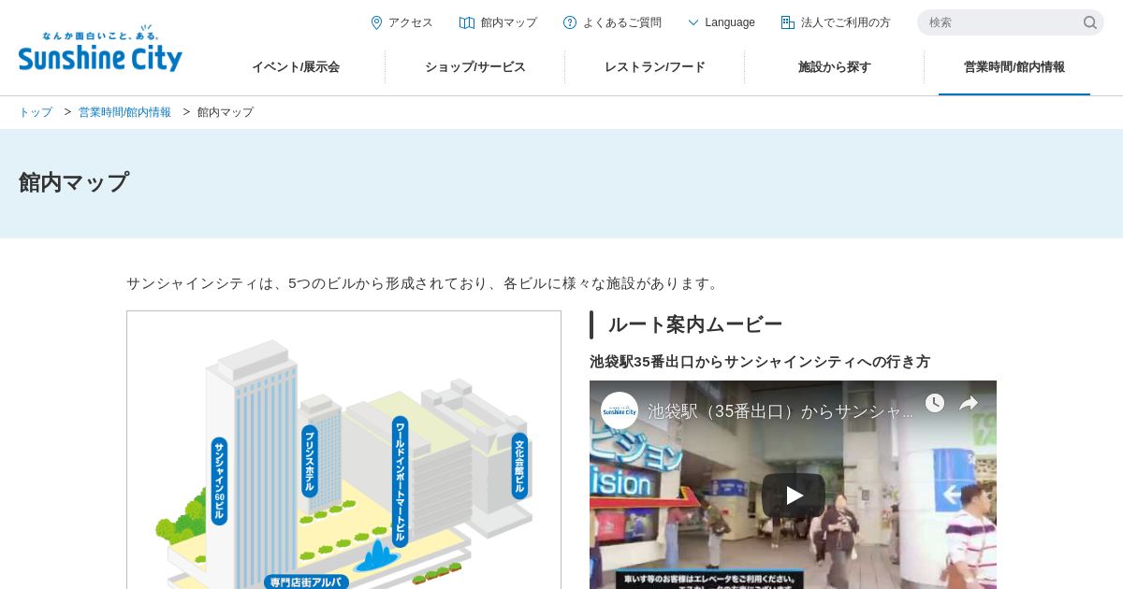The height and width of the screenshot is (589, 1123).
Task: Click the 館内マップ breadcrumb text
Action: [226, 112]
